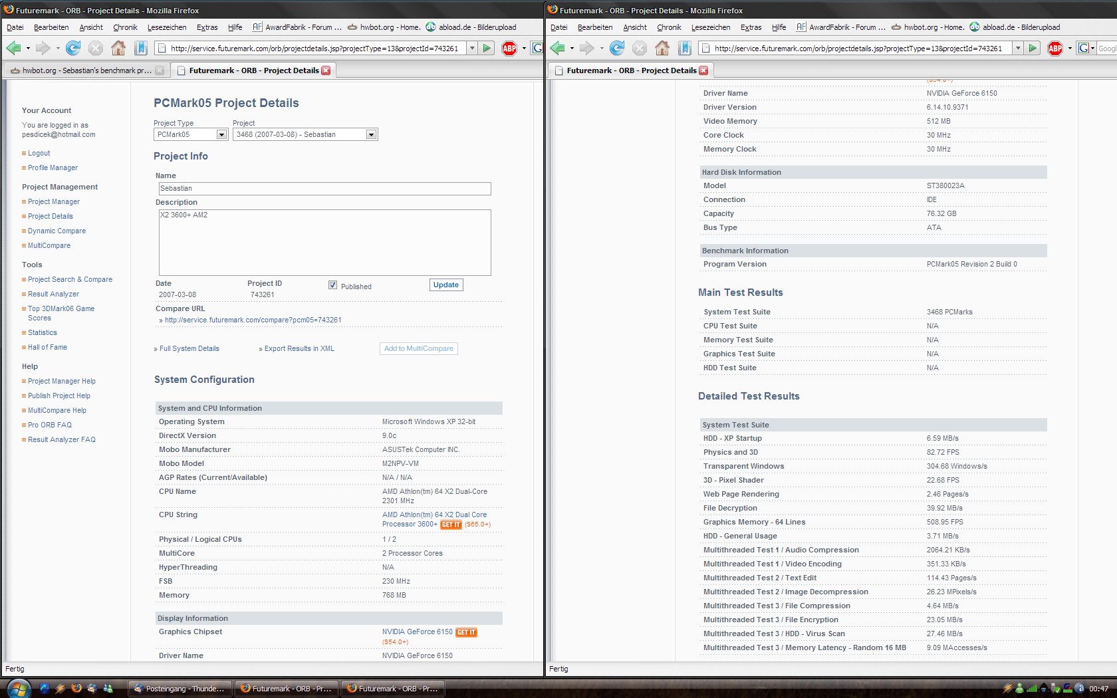Open hwbot.org bookmark in left window
The width and height of the screenshot is (1117, 698).
pos(384,27)
